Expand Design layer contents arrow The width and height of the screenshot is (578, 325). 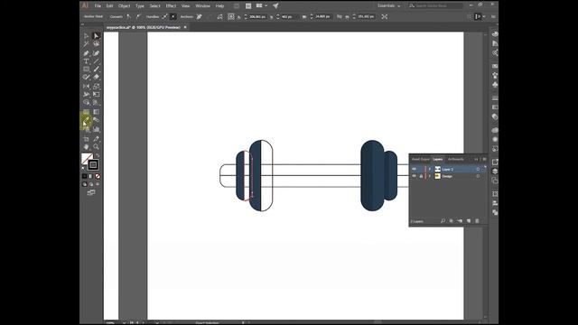tap(430, 176)
